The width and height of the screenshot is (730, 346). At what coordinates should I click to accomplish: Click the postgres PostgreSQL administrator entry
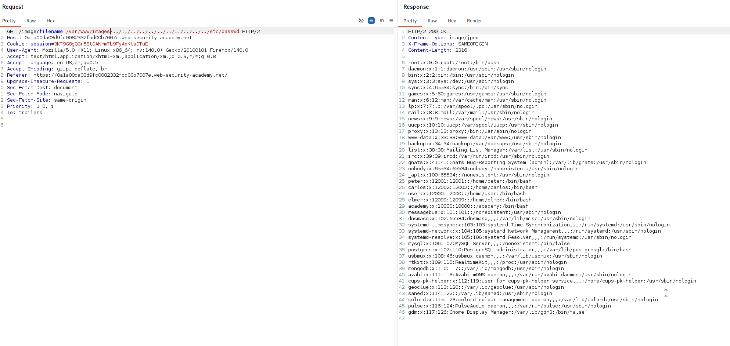519,250
